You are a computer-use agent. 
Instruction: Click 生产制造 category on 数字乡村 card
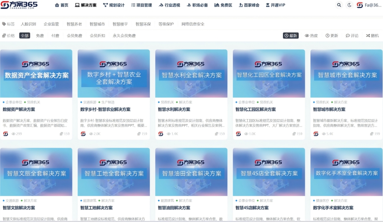coord(107,102)
